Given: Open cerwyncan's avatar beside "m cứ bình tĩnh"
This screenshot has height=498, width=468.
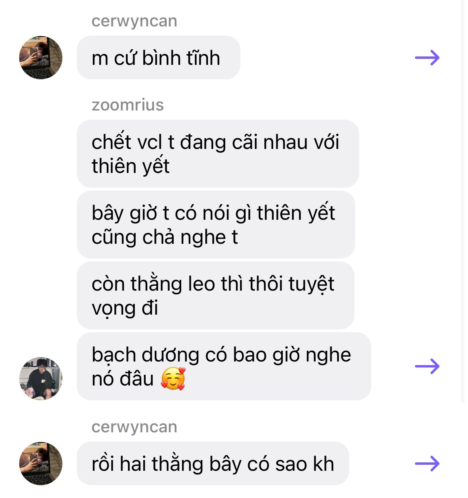Looking at the screenshot, I should (x=41, y=58).
